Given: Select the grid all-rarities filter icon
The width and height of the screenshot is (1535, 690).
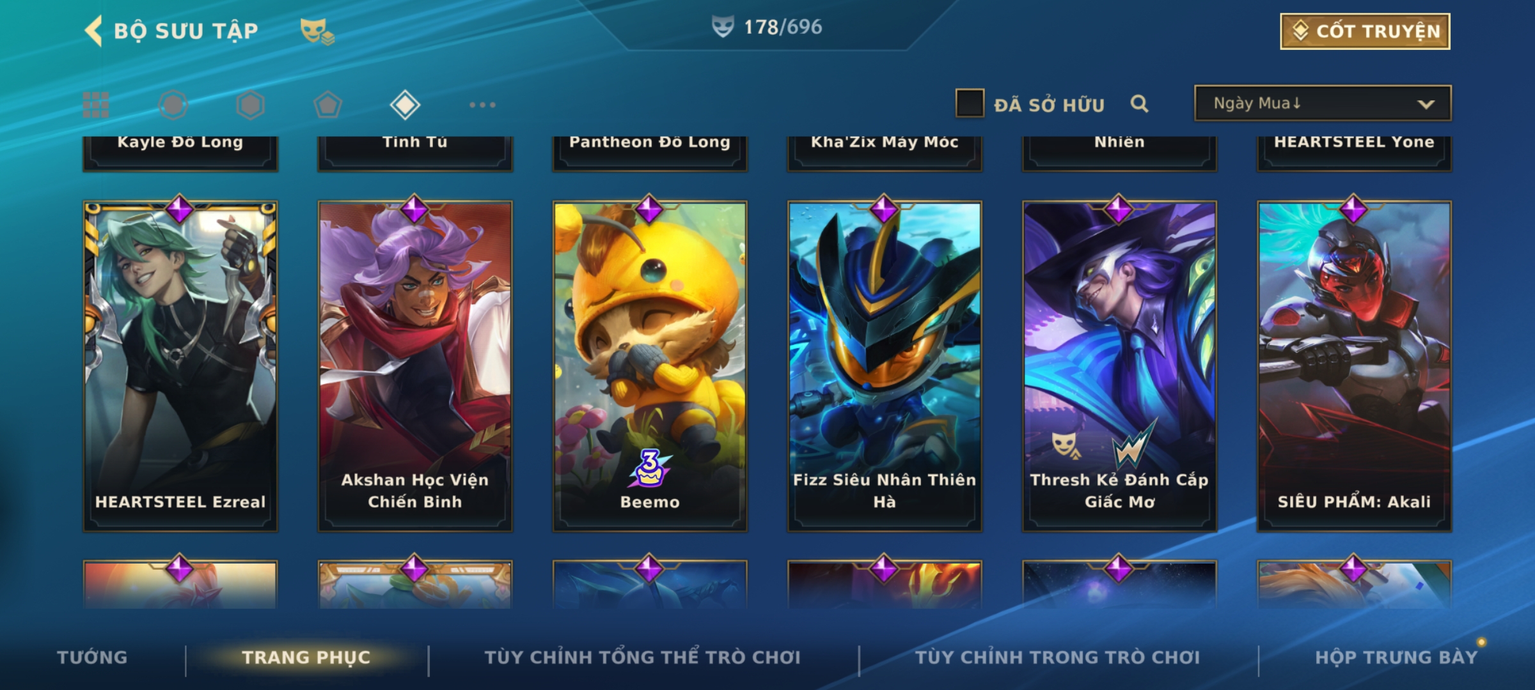Looking at the screenshot, I should pyautogui.click(x=96, y=105).
